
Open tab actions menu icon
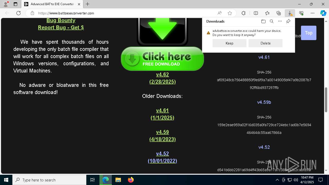point(15,4)
